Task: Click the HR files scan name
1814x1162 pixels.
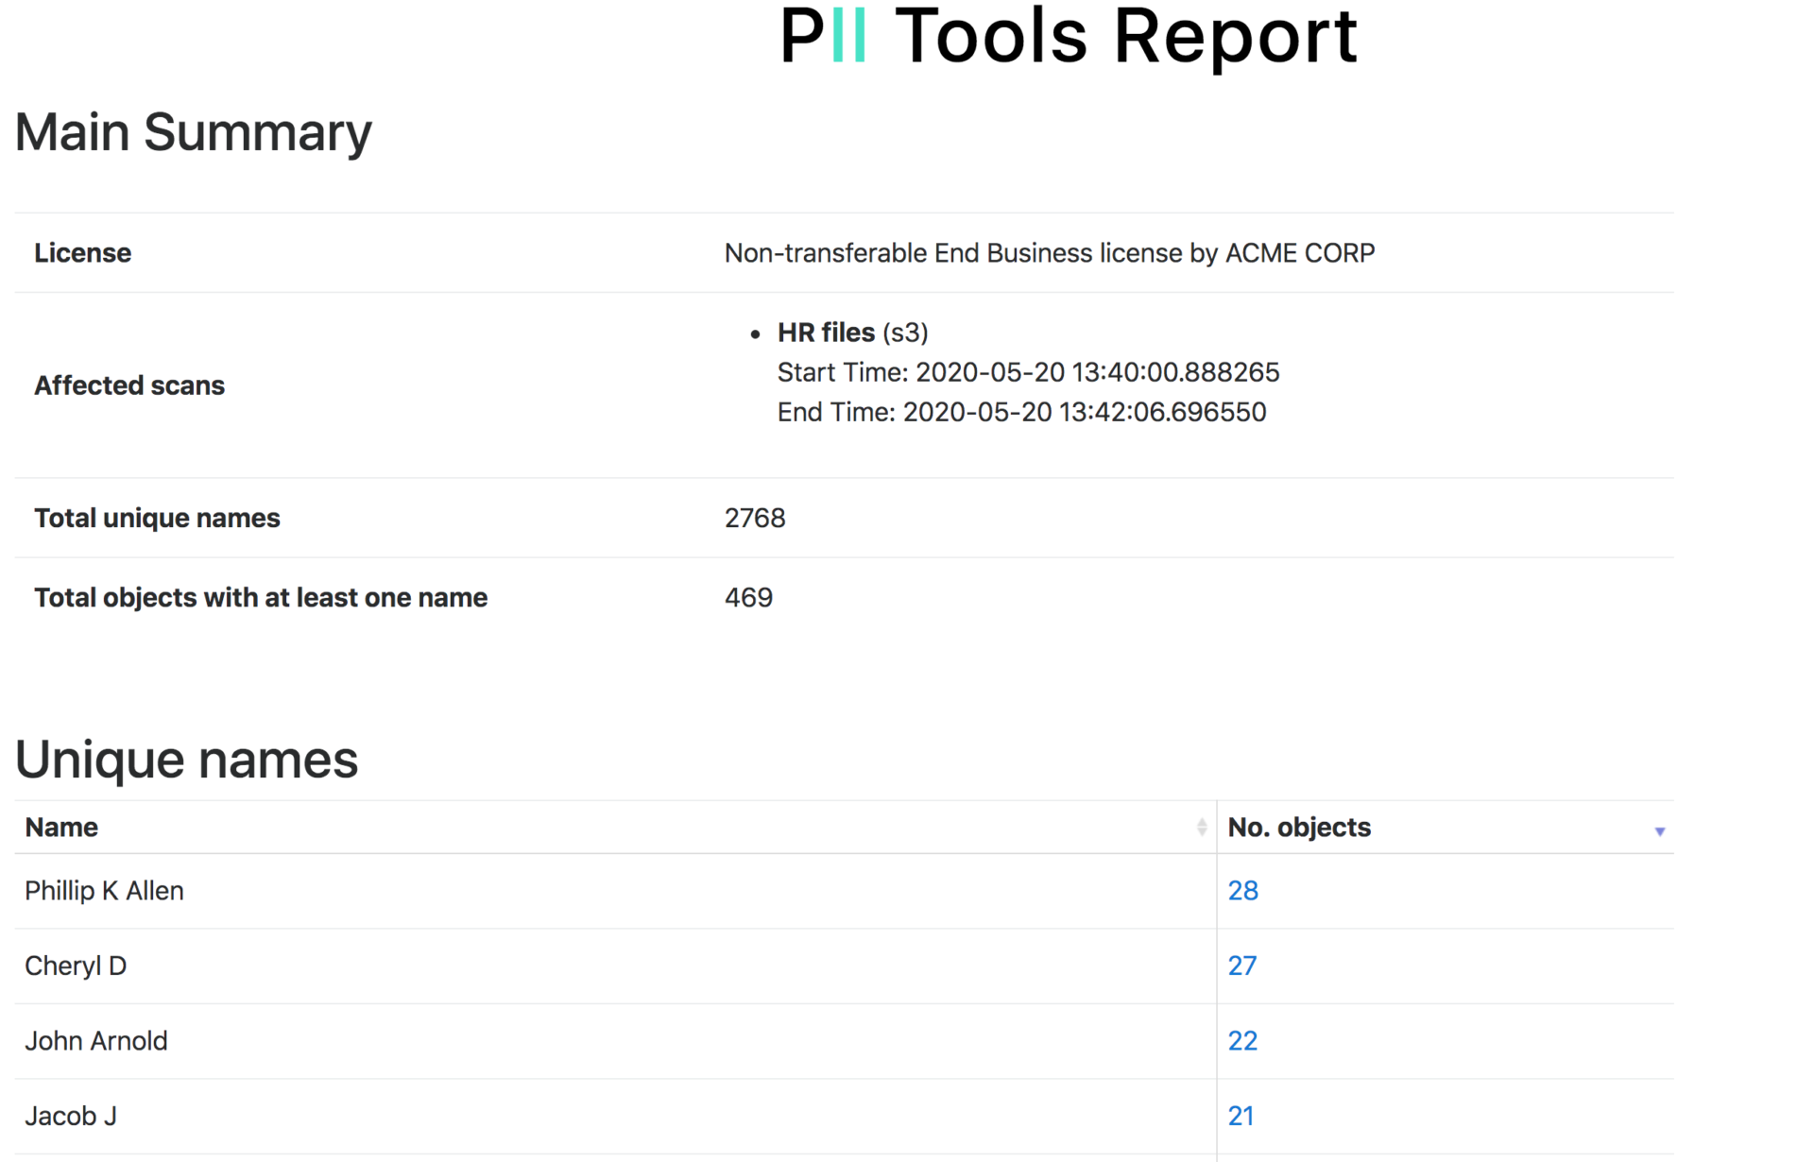Action: 825,332
